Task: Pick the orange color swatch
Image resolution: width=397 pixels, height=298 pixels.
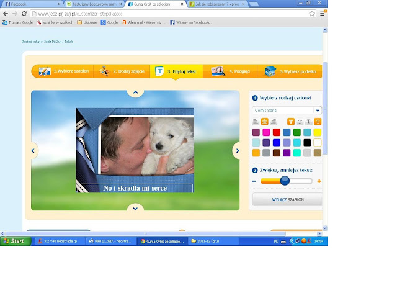Action: 256,153
